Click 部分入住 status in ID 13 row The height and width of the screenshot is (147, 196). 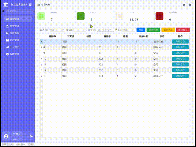pos(162,76)
